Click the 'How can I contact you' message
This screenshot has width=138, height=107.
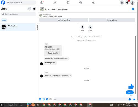click(x=58, y=76)
